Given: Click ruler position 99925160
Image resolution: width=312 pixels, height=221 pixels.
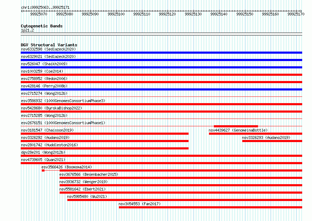Looking at the screenshot, I should coord(271,14).
